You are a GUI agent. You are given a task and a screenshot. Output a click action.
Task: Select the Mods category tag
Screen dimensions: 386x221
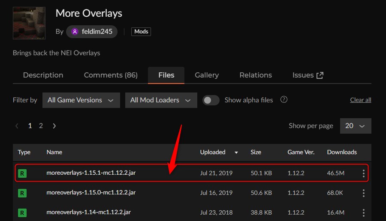(x=141, y=31)
